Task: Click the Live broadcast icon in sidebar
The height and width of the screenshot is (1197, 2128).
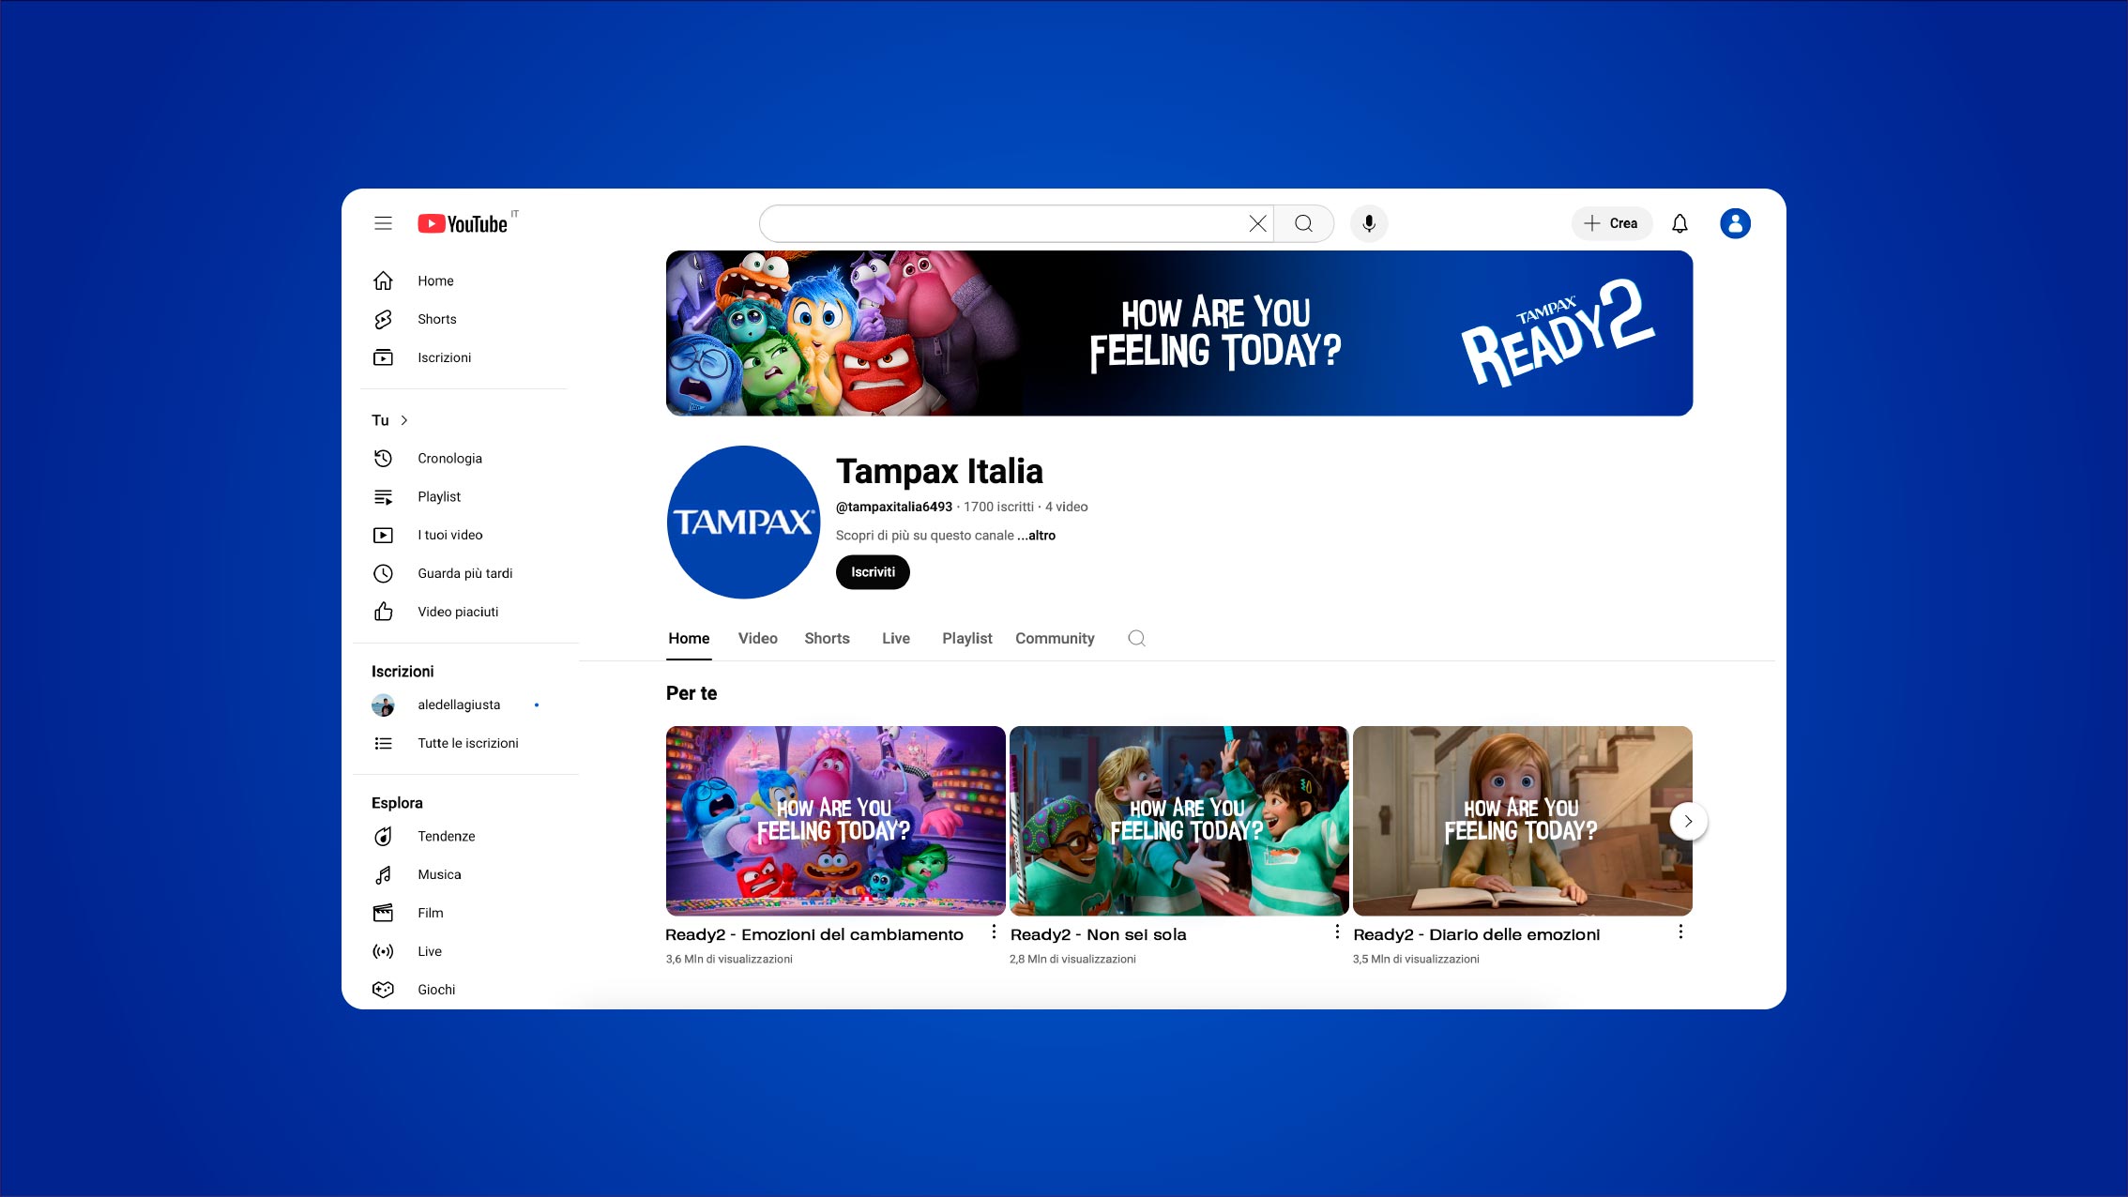Action: click(x=383, y=951)
